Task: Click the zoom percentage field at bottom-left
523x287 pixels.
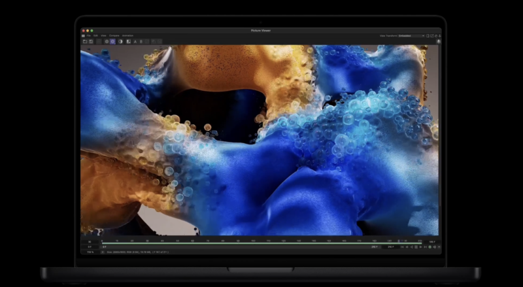Action: pos(90,252)
